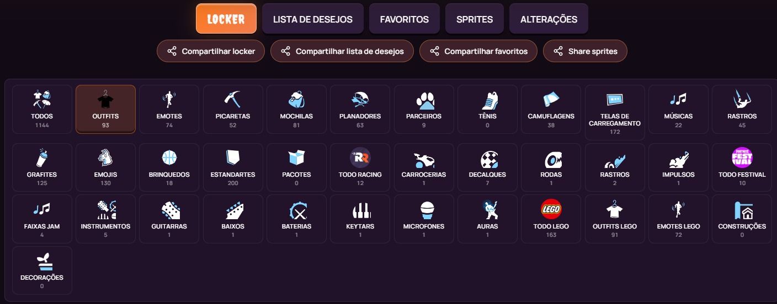Viewport: 777px width, 304px height.
Task: Choose the RODAS wheel category
Action: [551, 167]
